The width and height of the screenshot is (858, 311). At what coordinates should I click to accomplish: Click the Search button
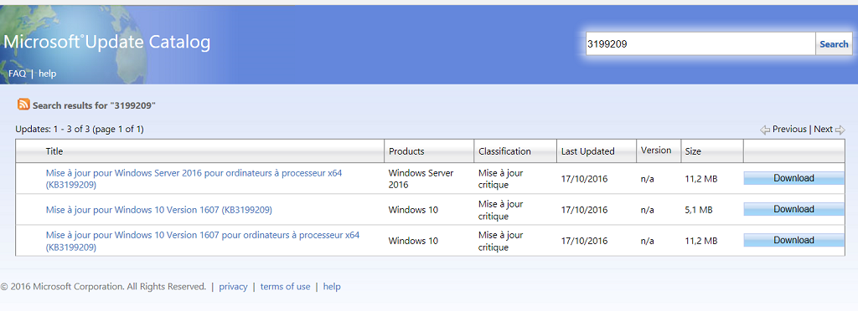pos(834,44)
